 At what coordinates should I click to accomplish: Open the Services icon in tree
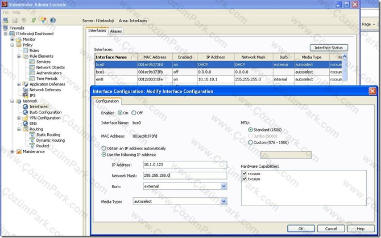click(32, 62)
